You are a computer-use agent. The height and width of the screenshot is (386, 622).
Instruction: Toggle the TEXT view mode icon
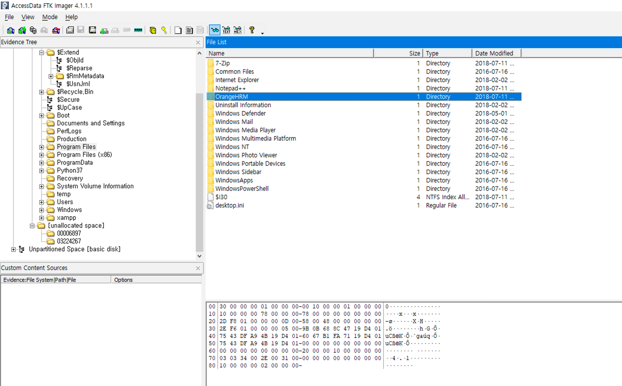[x=226, y=30]
